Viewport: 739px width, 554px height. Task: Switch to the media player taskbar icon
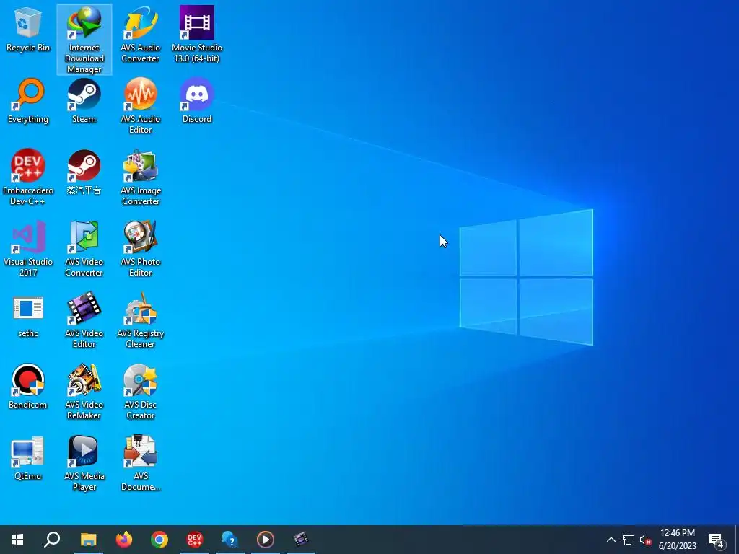coord(266,540)
